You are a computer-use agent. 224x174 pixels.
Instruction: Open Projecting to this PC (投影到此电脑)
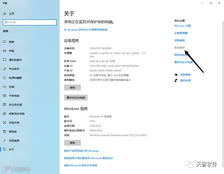click(x=30, y=114)
